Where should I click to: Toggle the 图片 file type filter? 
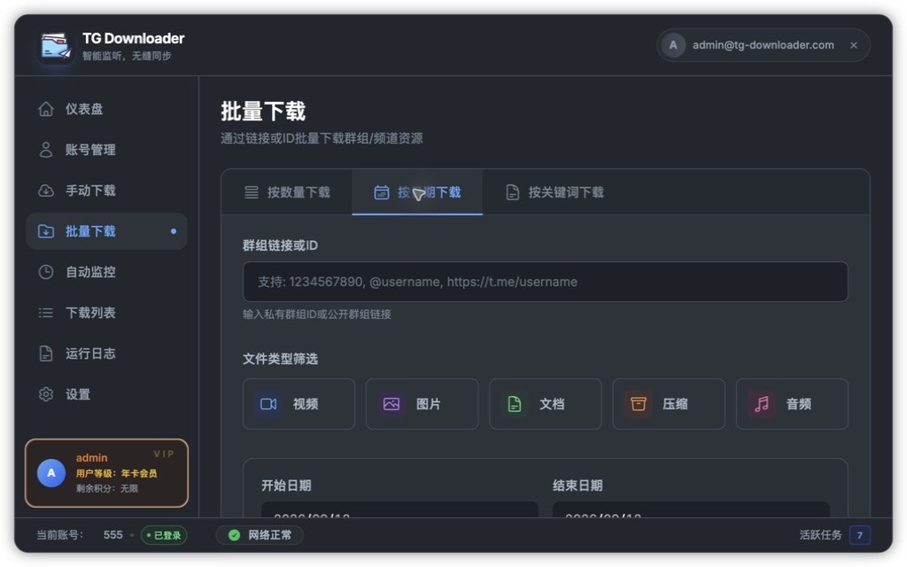(x=422, y=404)
